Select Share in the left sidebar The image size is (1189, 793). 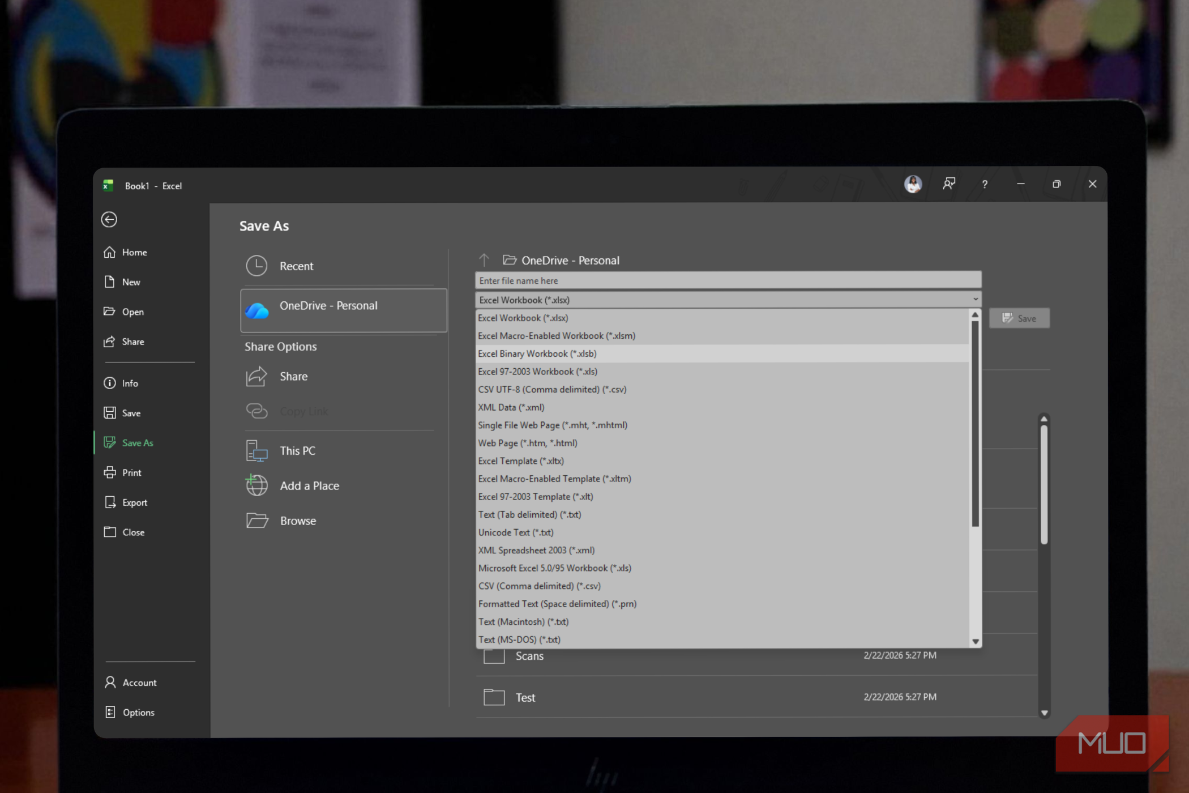[x=132, y=342]
